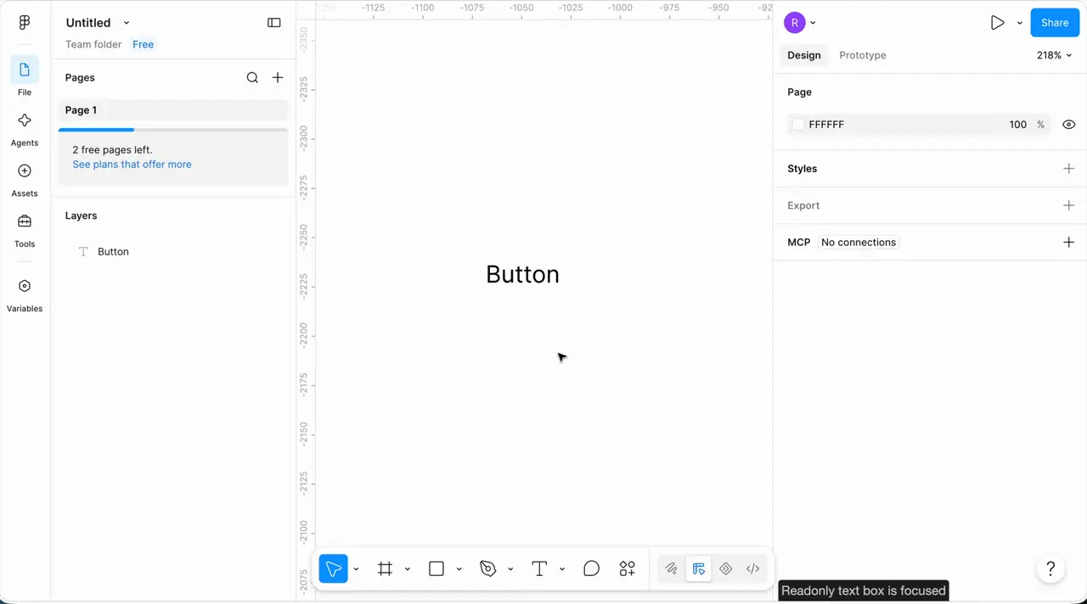Open the 218% zoom dropdown

1054,55
